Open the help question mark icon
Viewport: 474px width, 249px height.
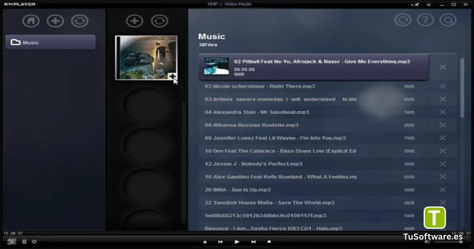coord(425,20)
